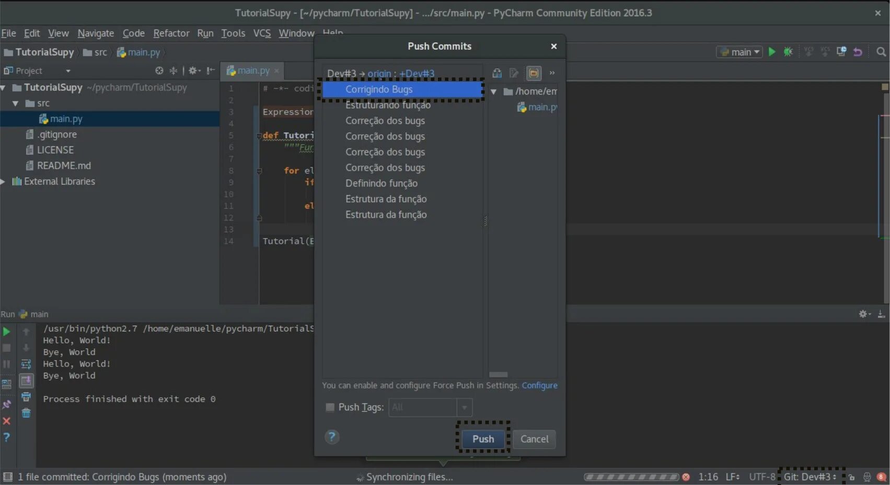Toggle Scroll to End in Run console

[x=26, y=381]
